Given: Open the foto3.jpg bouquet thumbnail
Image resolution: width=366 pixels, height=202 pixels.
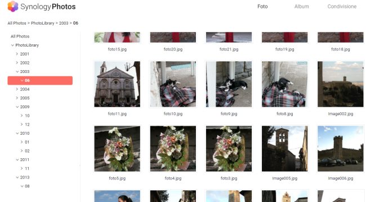Looking at the screenshot, I should [x=229, y=149].
